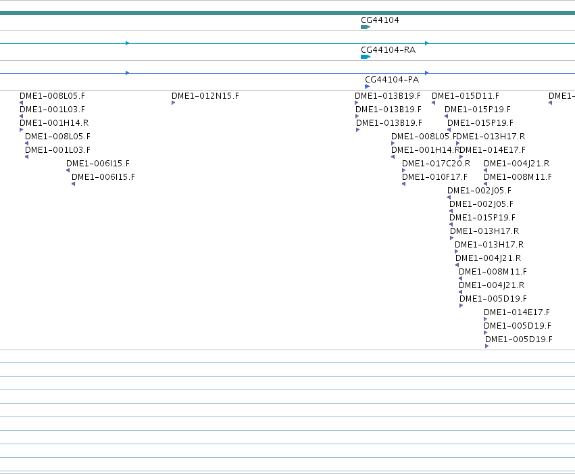Click the arrow glyph under DME1-012N15.F
This screenshot has height=474, width=575.
[174, 103]
